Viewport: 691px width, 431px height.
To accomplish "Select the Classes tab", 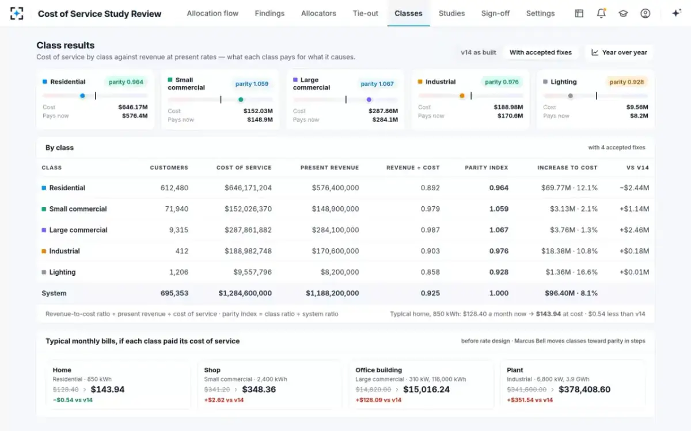I will (409, 13).
